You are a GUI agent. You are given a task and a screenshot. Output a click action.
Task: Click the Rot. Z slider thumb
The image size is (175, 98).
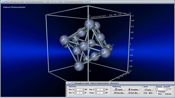click(x=100, y=90)
